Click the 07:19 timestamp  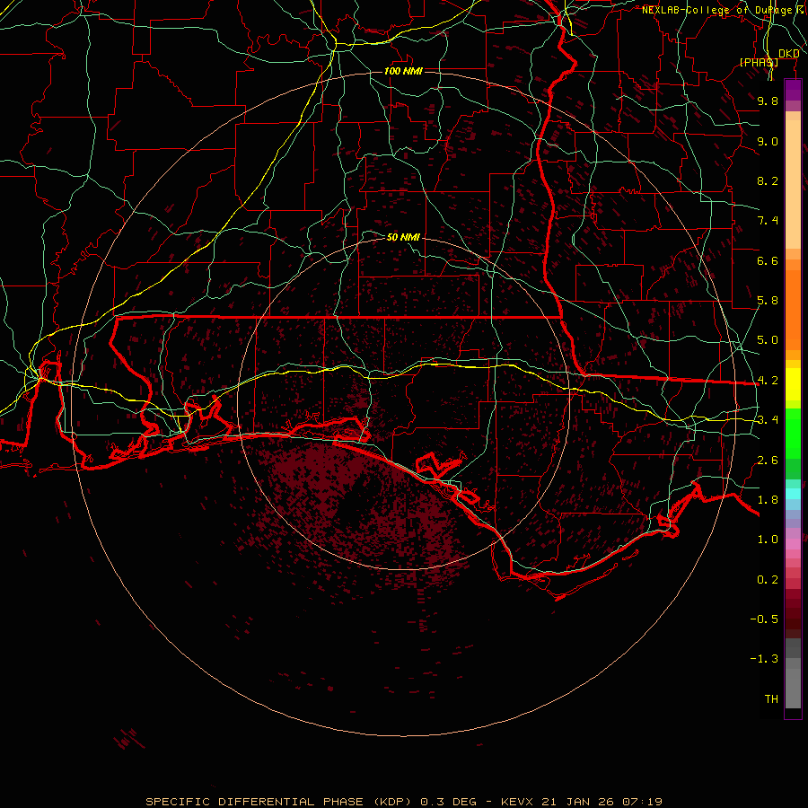(x=642, y=802)
